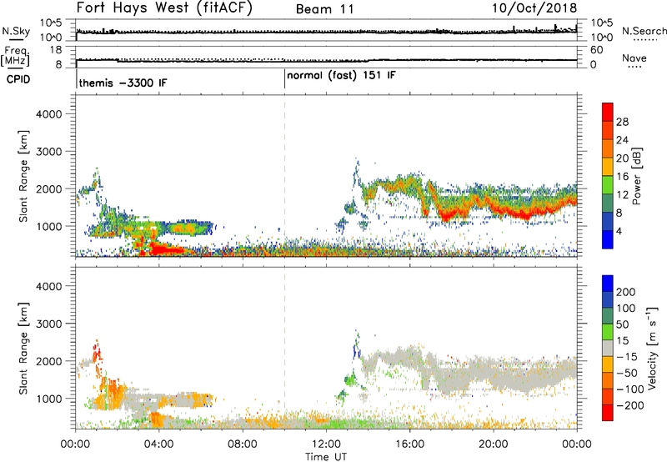The width and height of the screenshot is (667, 462).
Task: Click the Time UT axis title
Action: click(x=326, y=457)
